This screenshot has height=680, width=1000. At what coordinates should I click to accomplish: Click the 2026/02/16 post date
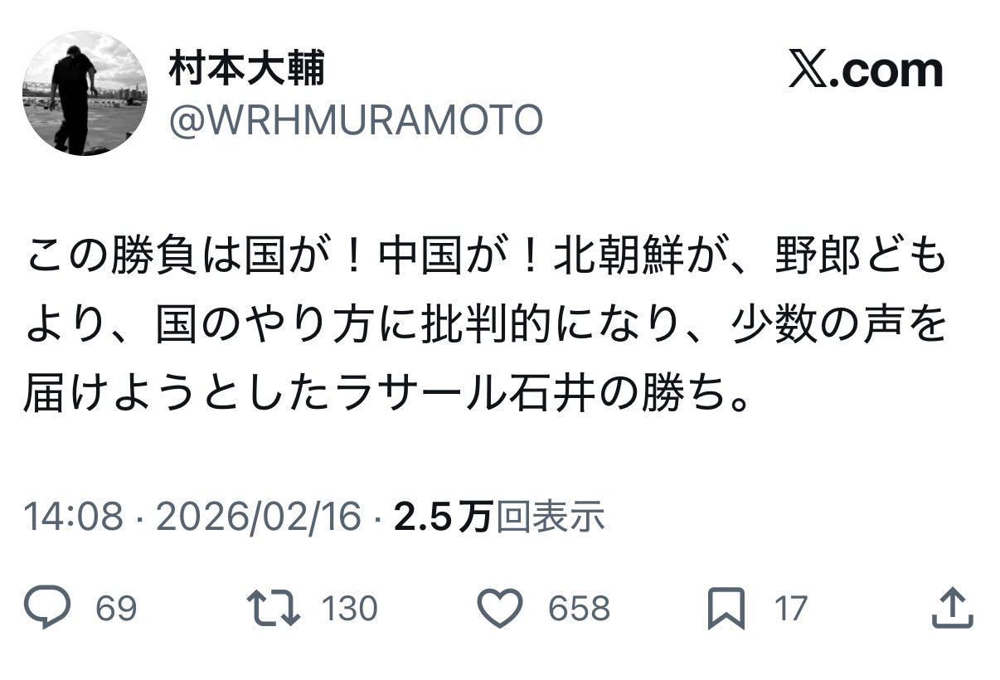[259, 517]
